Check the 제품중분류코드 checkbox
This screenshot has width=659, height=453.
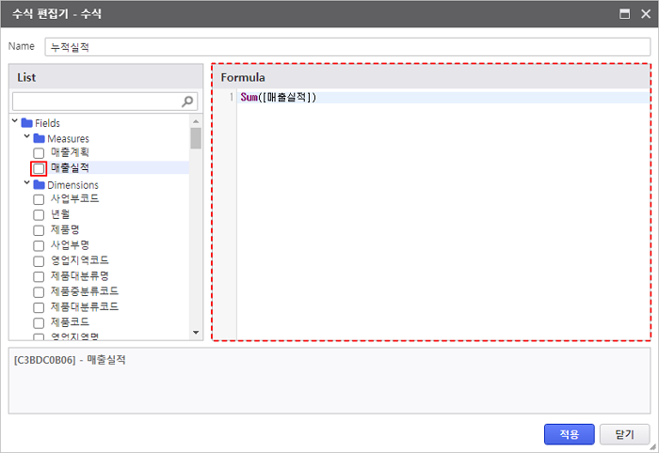click(39, 292)
